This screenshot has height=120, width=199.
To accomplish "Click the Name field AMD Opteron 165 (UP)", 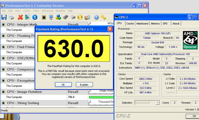I will coord(158,33).
